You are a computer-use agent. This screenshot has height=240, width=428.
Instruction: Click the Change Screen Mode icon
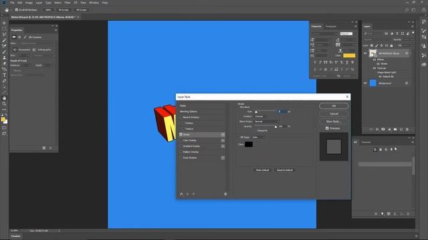(4, 133)
